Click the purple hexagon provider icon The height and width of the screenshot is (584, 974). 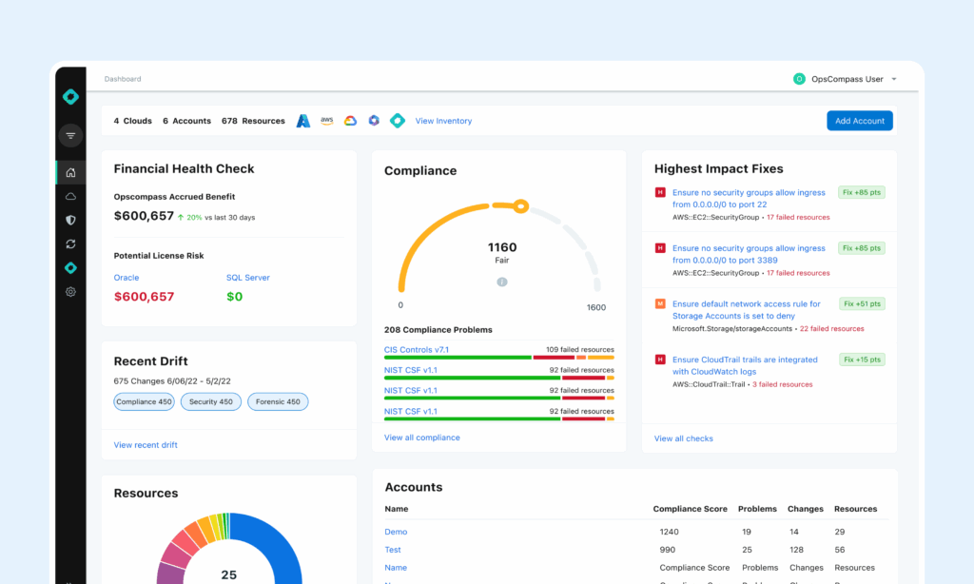[x=374, y=121]
